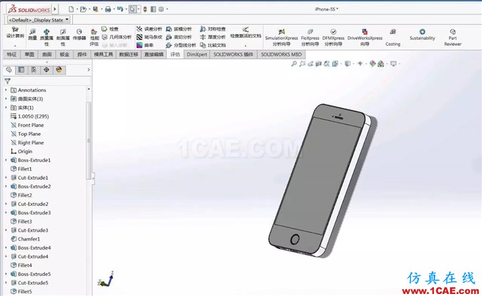Expand the Annotations tree node
Image resolution: width=482 pixels, height=296 pixels.
click(6, 90)
